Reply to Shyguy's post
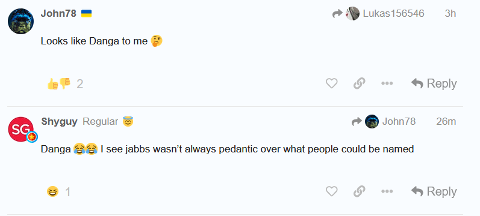Screen dimensions: 480x216 click(434, 191)
